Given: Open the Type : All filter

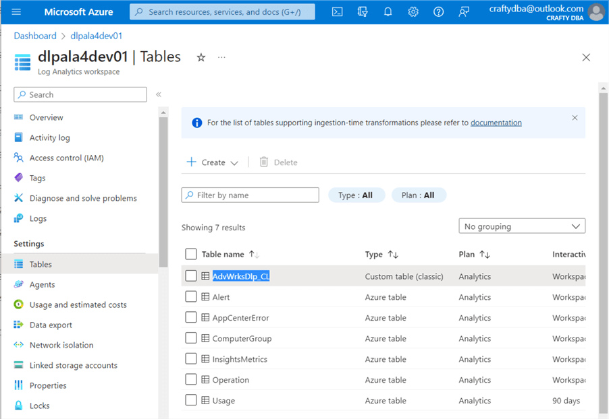Looking at the screenshot, I should pyautogui.click(x=356, y=195).
